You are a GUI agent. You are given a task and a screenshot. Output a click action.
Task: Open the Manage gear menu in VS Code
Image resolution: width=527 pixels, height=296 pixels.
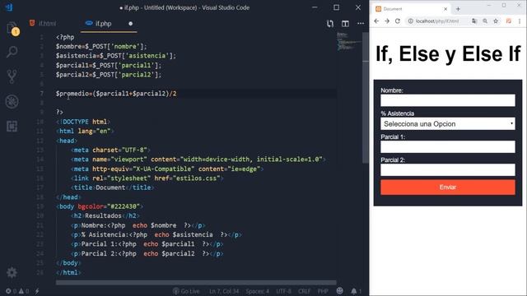12,272
